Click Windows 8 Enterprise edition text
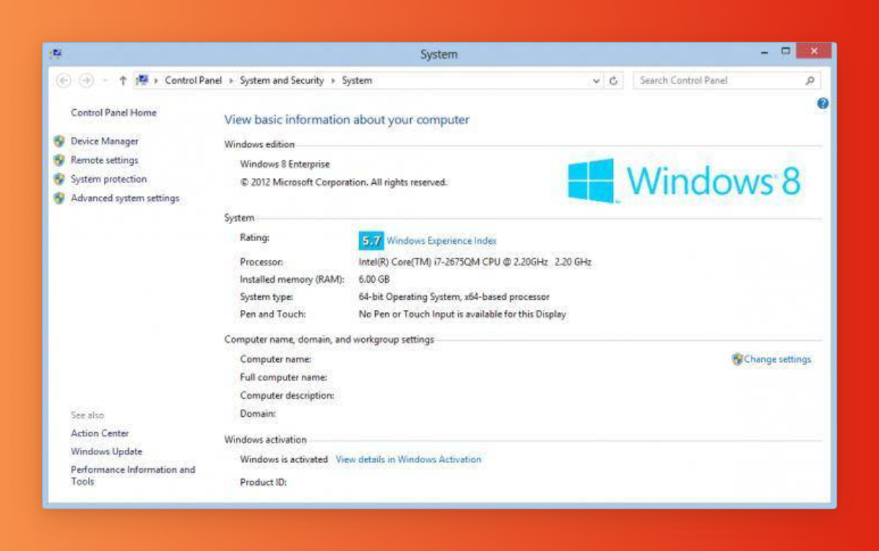 pos(285,164)
